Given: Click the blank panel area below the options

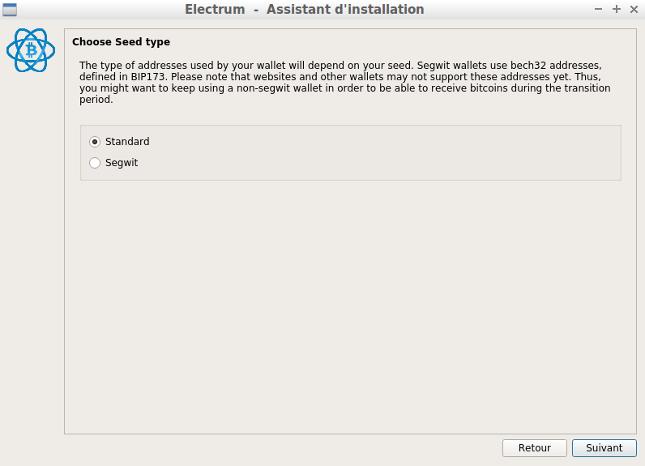Looking at the screenshot, I should [x=350, y=305].
